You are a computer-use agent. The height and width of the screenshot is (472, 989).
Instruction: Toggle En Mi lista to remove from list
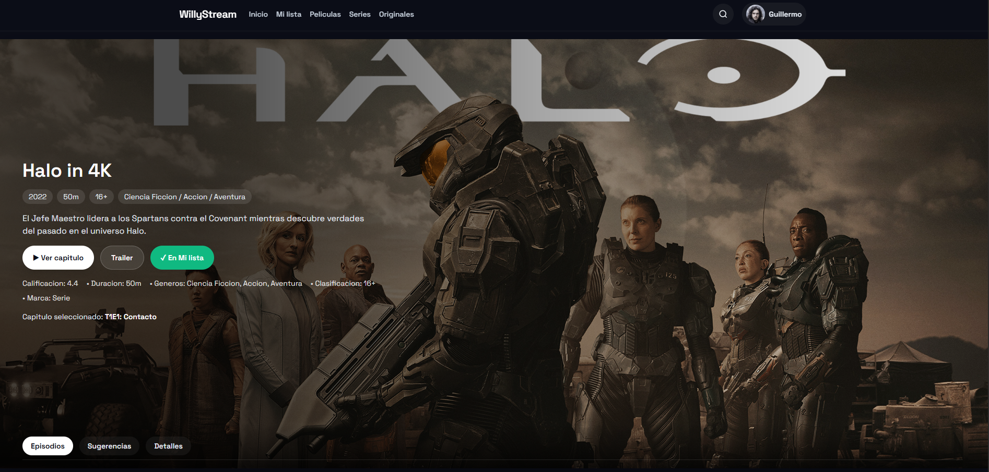click(182, 257)
